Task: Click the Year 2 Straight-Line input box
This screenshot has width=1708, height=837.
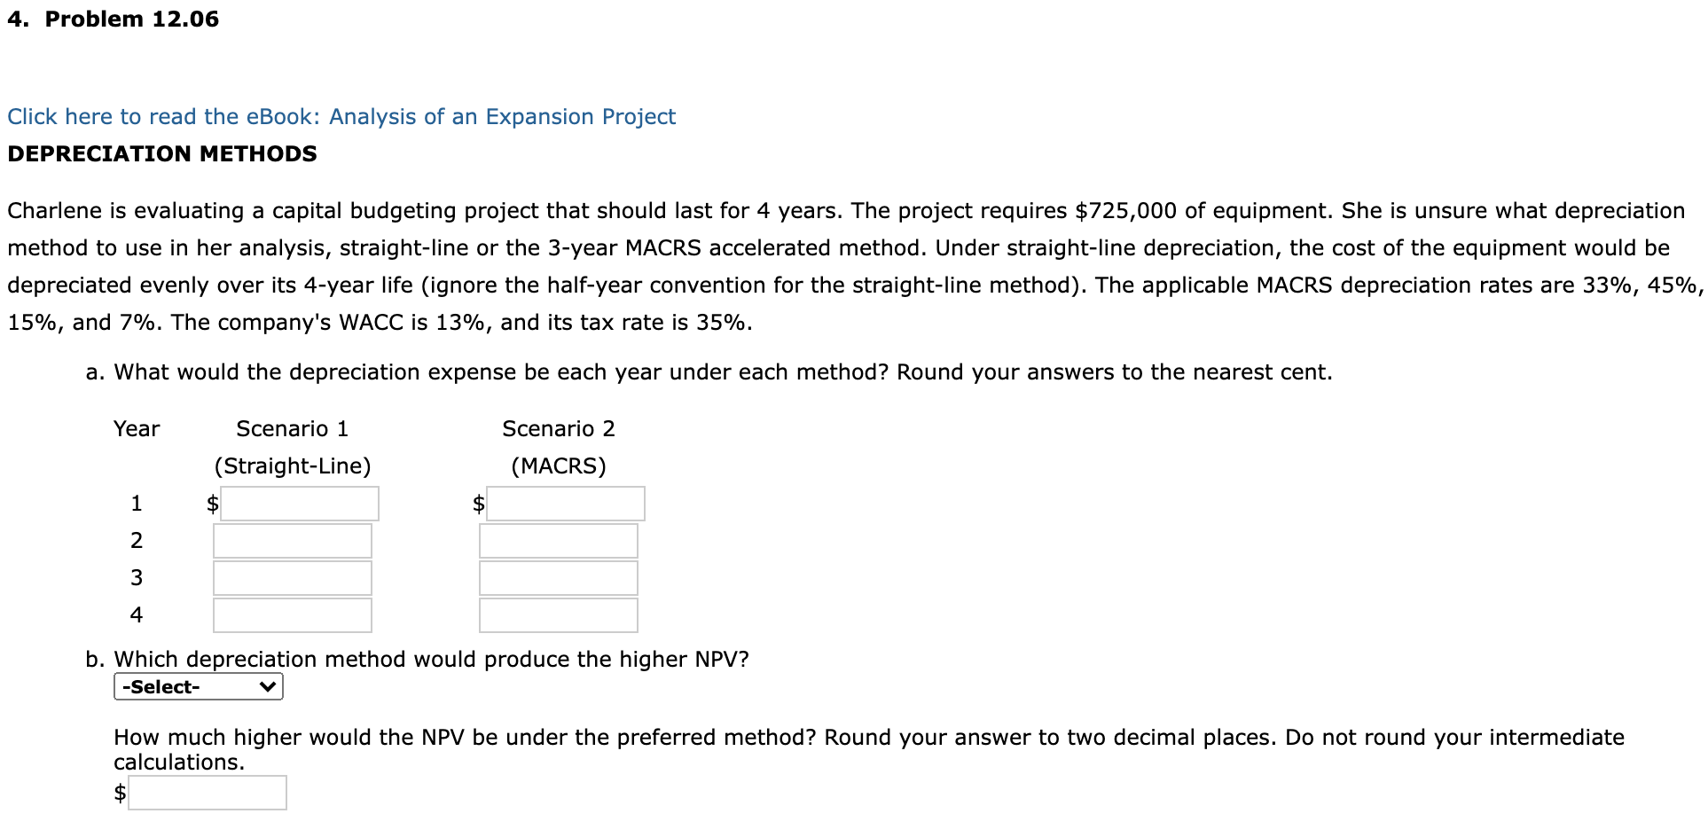Action: 291,540
